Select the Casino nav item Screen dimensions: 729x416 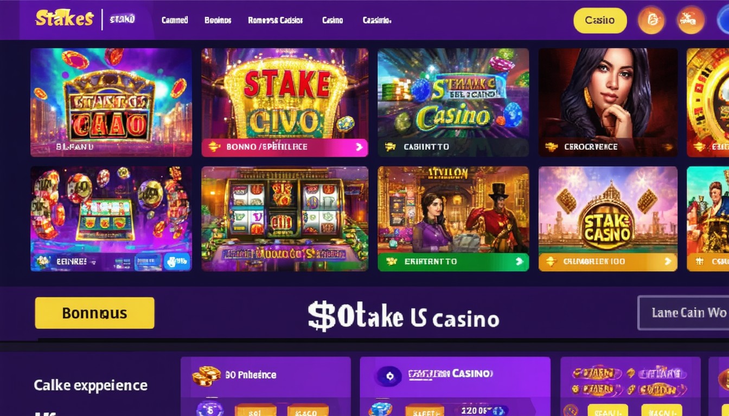click(x=332, y=20)
